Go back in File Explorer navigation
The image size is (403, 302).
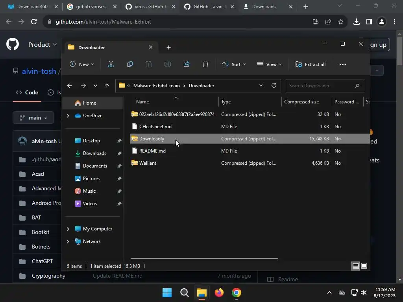click(70, 86)
